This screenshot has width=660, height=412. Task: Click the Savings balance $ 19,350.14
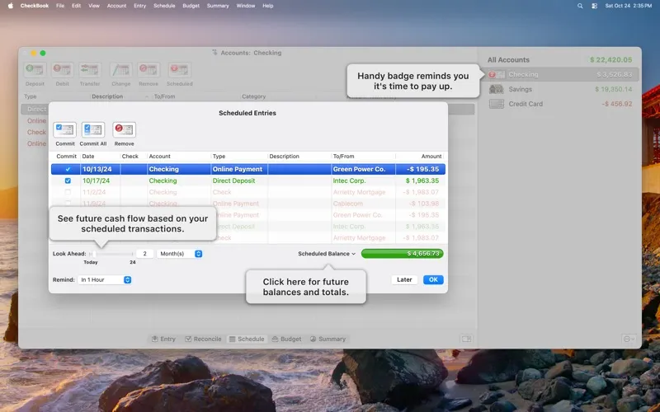click(x=613, y=89)
